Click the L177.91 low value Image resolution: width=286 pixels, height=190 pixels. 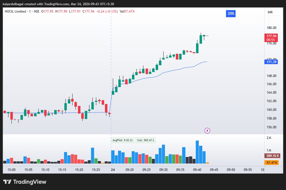point(75,11)
